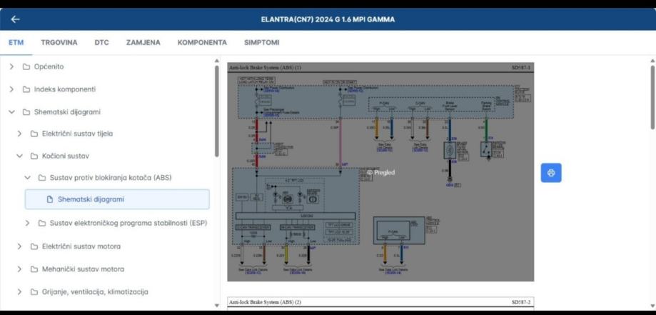Screen dimensions: 656x315
Task: Select Električni sustav motora label
Action: pyautogui.click(x=81, y=246)
